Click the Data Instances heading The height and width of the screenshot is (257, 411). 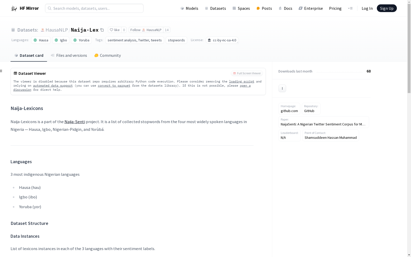coord(25,236)
